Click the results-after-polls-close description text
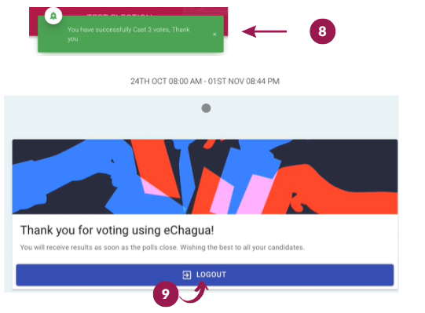The height and width of the screenshot is (313, 425). click(162, 247)
